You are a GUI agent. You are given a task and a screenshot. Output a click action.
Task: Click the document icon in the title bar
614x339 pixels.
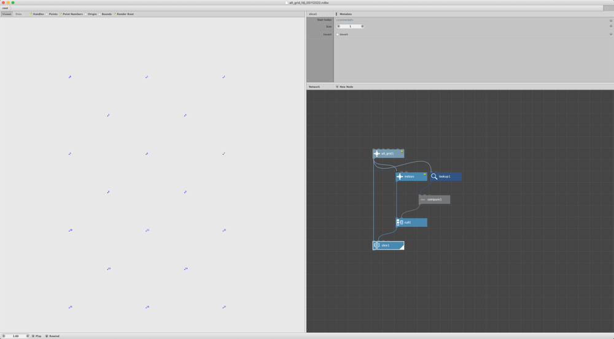pyautogui.click(x=286, y=2)
